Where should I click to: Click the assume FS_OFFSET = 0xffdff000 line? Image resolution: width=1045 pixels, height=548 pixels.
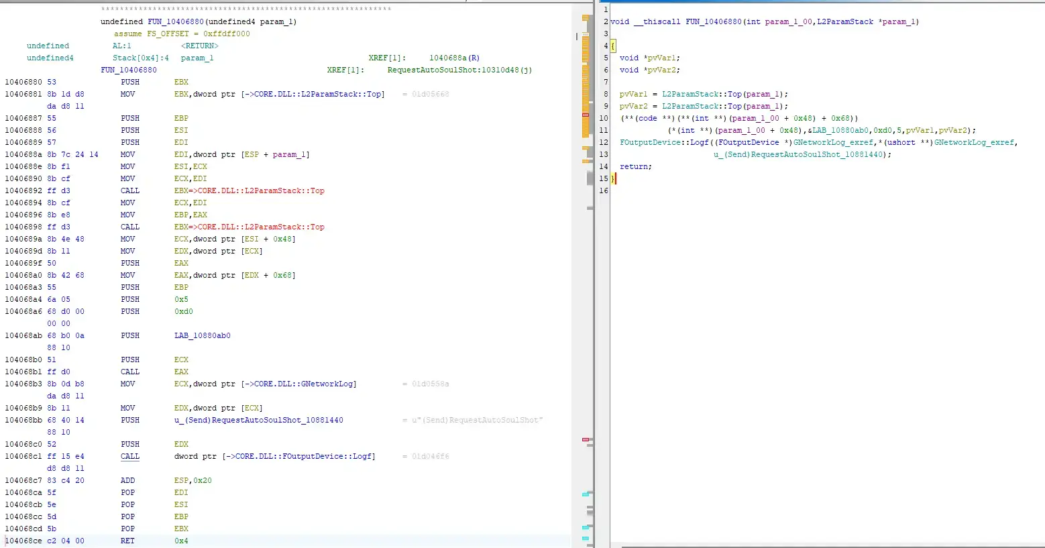click(x=182, y=34)
